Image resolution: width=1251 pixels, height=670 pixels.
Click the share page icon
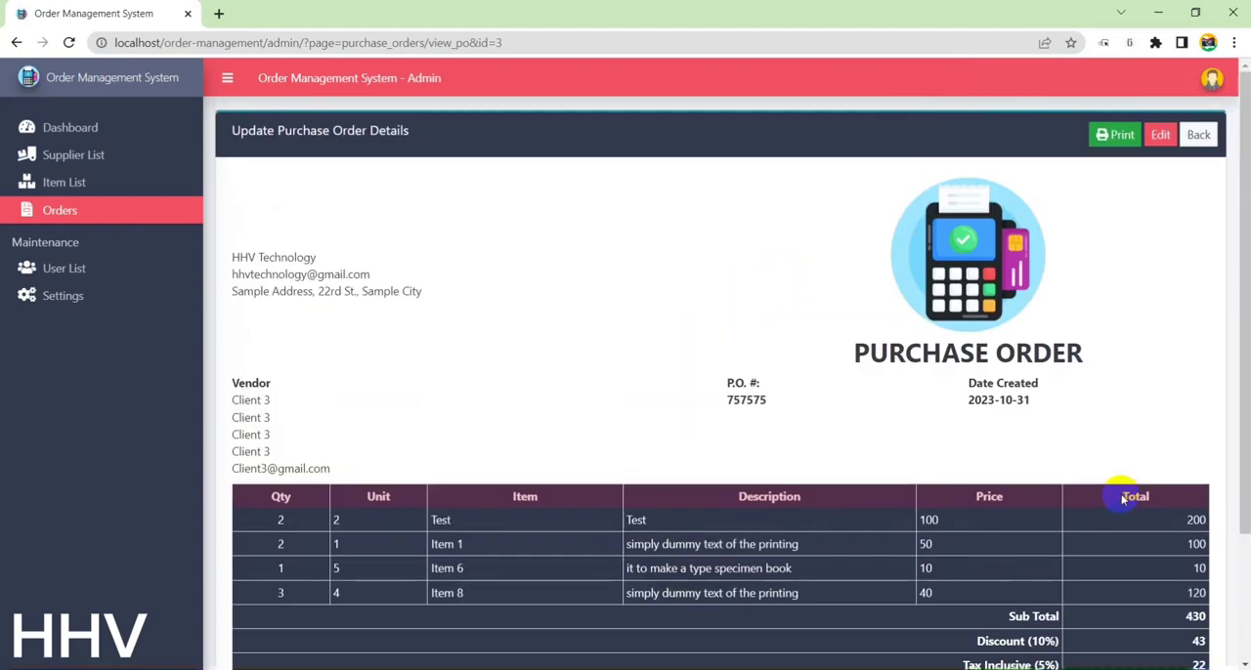1045,43
